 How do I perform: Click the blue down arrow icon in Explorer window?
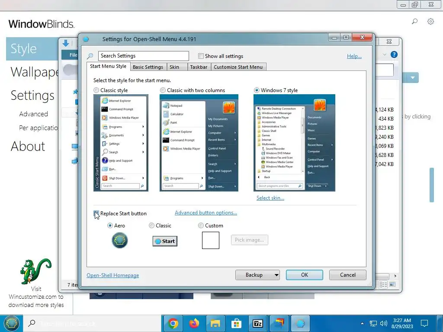pyautogui.click(x=66, y=43)
